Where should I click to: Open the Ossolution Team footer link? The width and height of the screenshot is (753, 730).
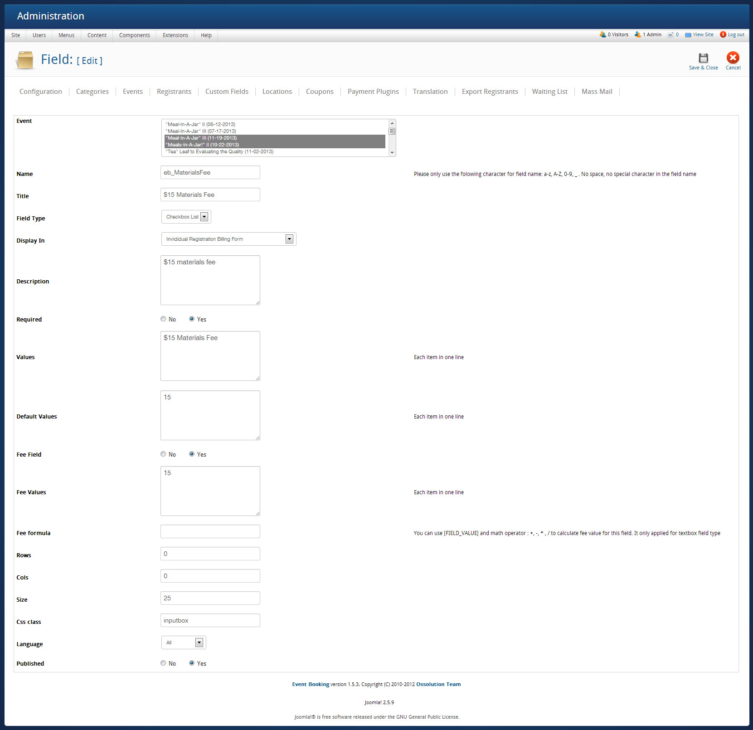438,684
